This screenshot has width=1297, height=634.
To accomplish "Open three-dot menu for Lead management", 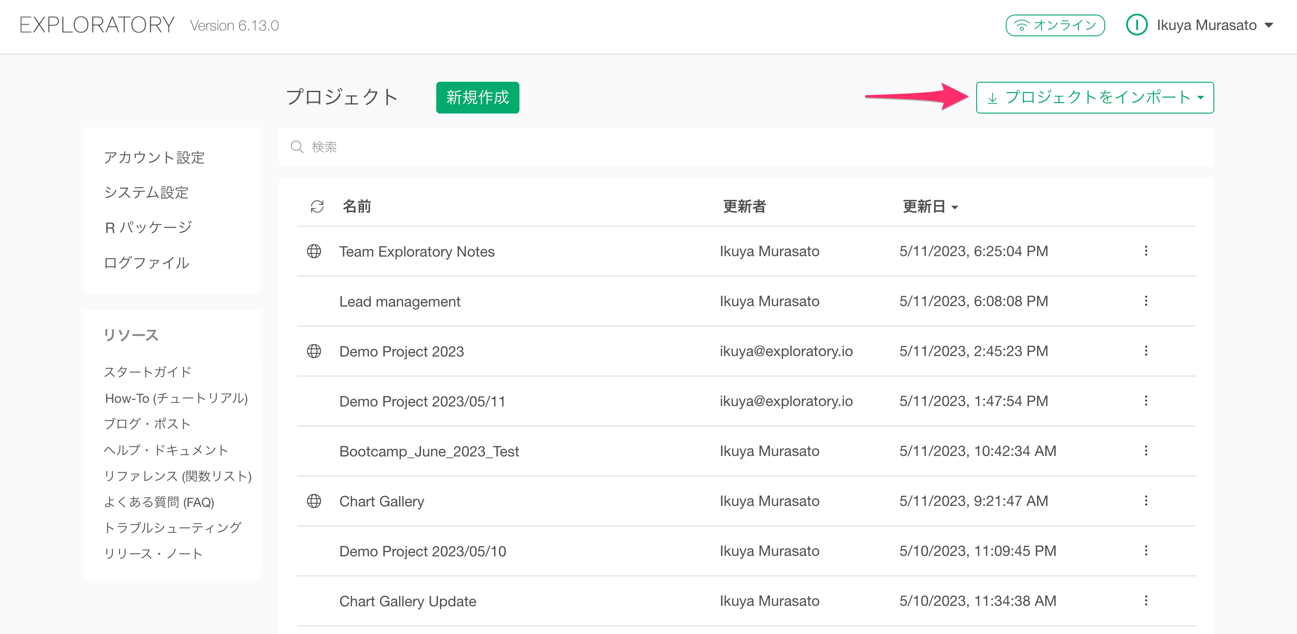I will tap(1146, 301).
